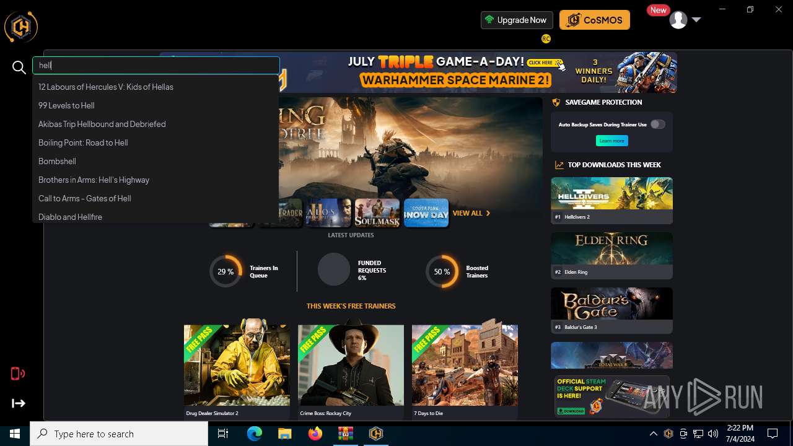Open the Windows Start menu

tap(15, 434)
